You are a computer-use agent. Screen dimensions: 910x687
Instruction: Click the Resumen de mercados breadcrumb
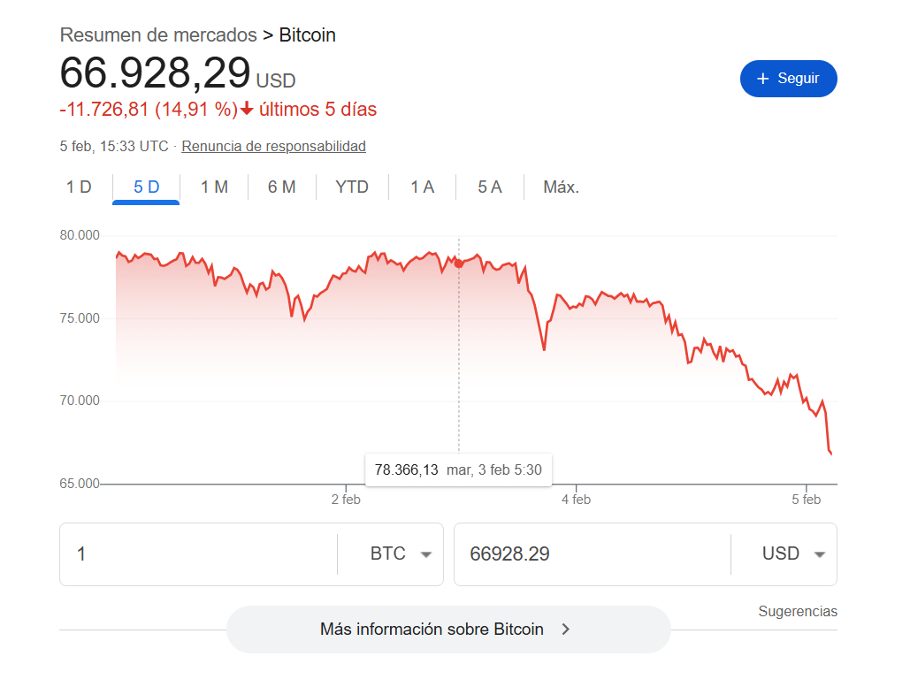157,35
